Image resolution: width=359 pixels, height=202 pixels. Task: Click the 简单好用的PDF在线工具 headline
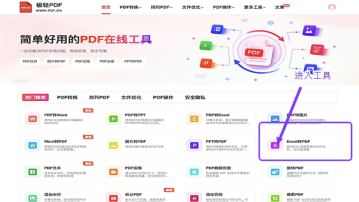pos(86,39)
